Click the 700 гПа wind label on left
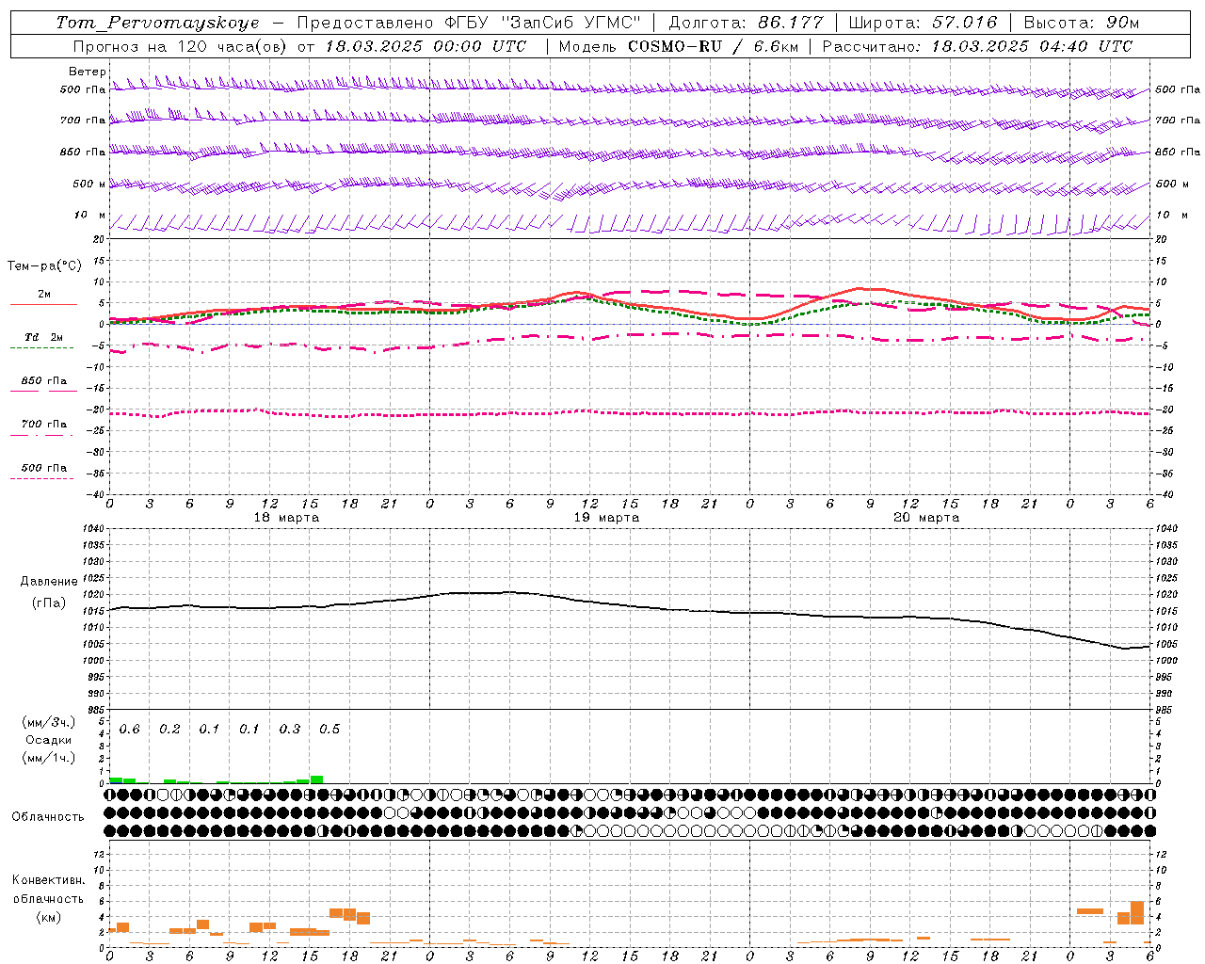Screen dimensions: 1205x964 click(x=83, y=120)
